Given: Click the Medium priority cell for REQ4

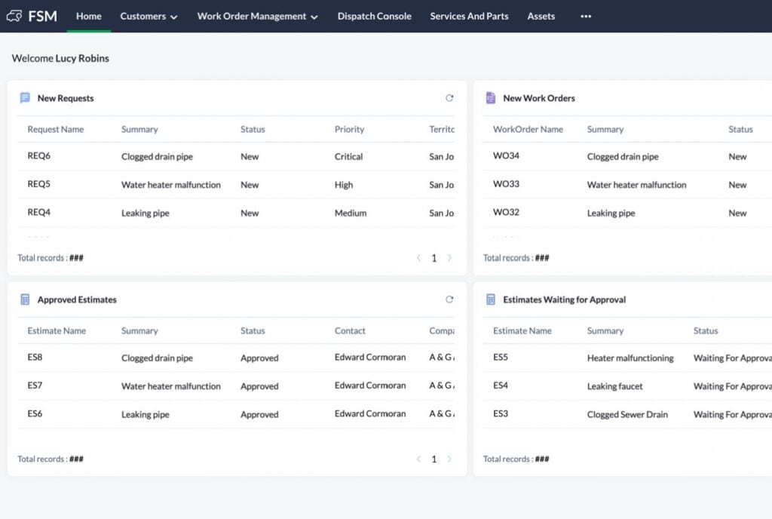Looking at the screenshot, I should (351, 213).
